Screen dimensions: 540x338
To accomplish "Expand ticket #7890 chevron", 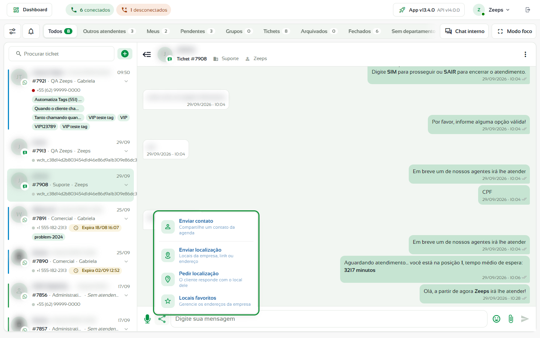I will coord(126,261).
